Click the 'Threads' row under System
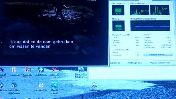The height and width of the screenshot is (99, 176). pyautogui.click(x=157, y=40)
